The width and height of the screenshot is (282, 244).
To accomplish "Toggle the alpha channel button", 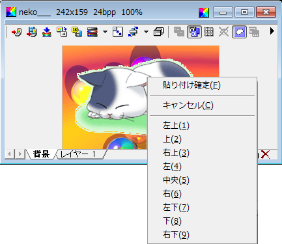I will tap(194, 32).
